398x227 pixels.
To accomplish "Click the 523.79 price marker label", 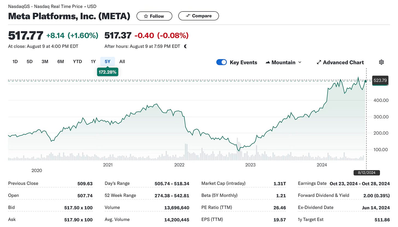I will (x=380, y=80).
